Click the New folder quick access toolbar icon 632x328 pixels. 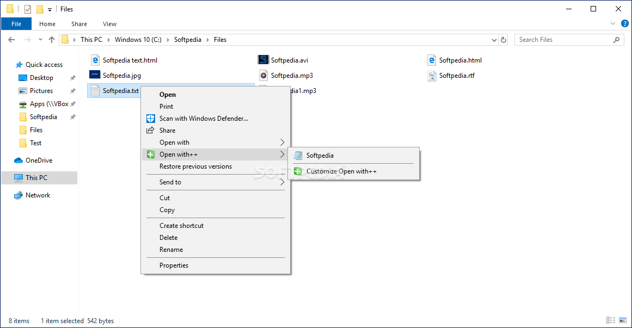point(40,9)
